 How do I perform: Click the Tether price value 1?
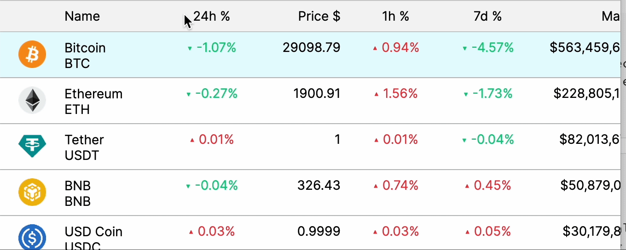click(337, 139)
